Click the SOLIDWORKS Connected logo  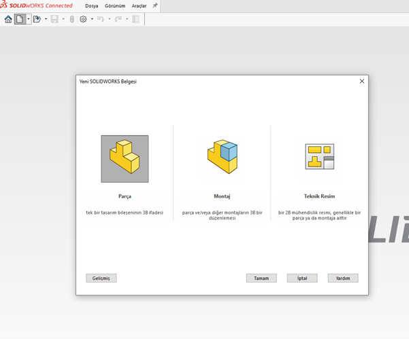click(x=37, y=5)
